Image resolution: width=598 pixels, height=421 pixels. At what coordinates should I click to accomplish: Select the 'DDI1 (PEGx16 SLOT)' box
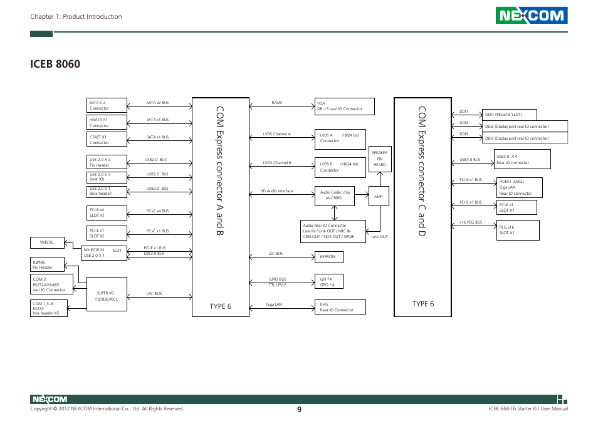(510, 115)
